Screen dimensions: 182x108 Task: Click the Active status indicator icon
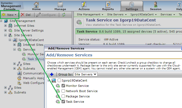point(106,39)
